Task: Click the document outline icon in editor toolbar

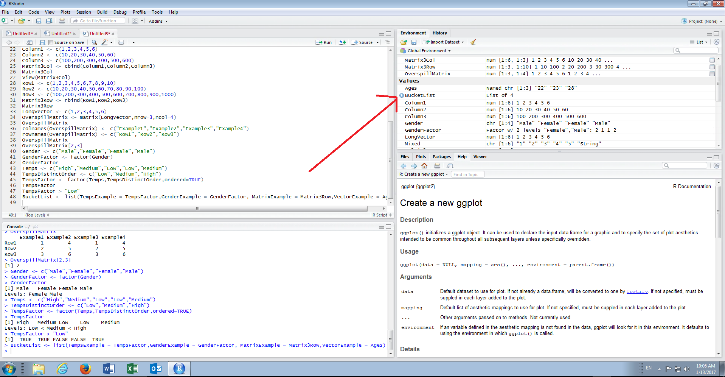Action: 387,42
